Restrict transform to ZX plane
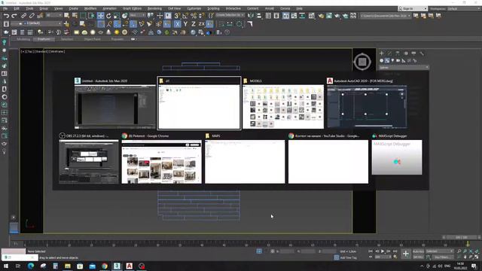482x271 pixels. point(201,23)
